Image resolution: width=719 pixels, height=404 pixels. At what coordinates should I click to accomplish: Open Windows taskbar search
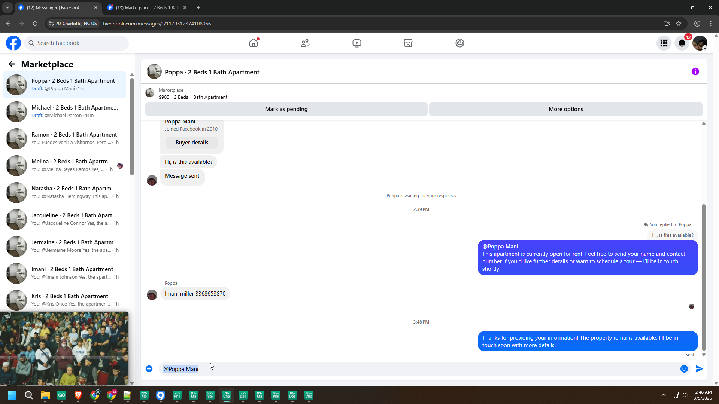[28, 395]
